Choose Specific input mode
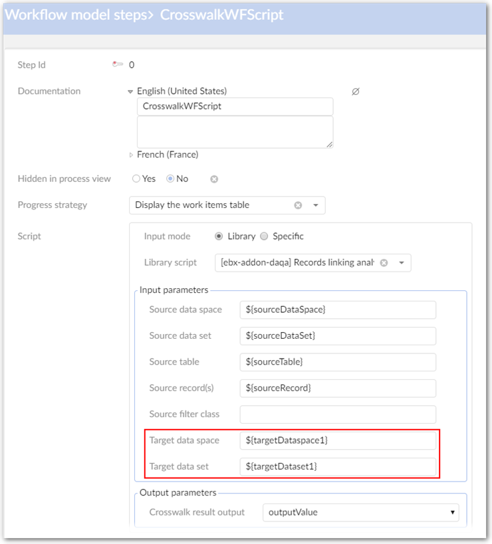The image size is (492, 544). (x=264, y=236)
